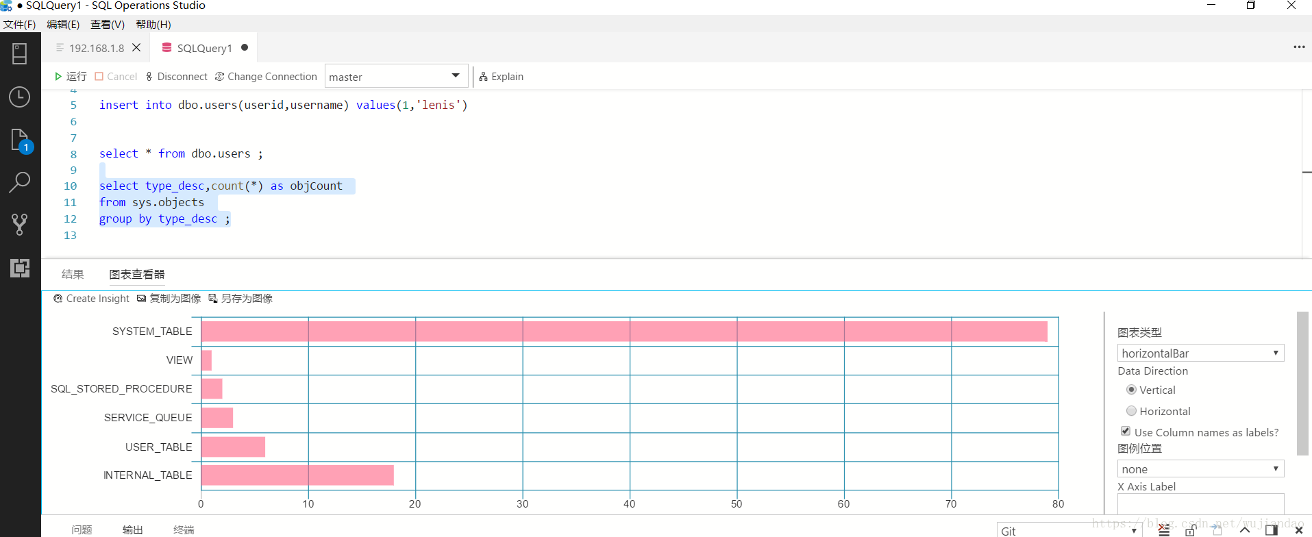Open the 问题 problems panel tab

pyautogui.click(x=82, y=529)
